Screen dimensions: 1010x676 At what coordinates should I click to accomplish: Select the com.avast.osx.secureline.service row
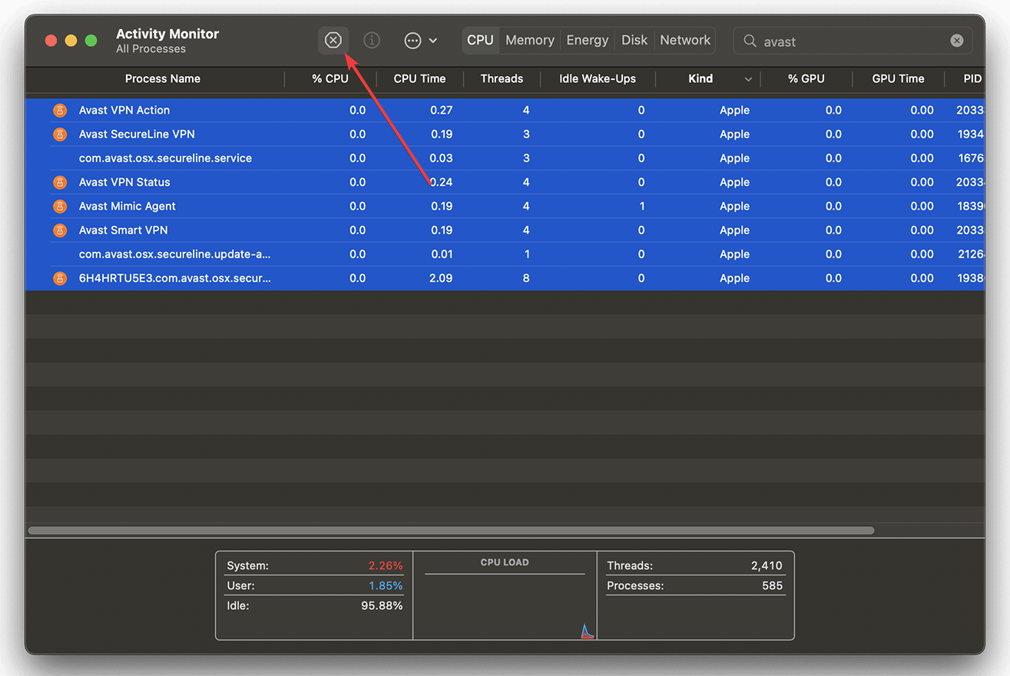pos(165,158)
